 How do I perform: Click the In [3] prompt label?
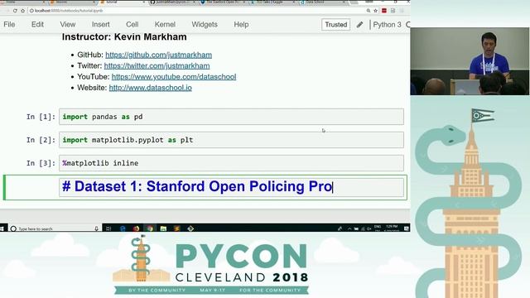click(x=41, y=163)
